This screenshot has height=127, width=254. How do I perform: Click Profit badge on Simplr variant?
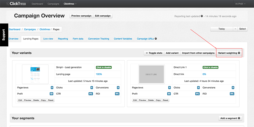pyautogui.click(x=51, y=94)
